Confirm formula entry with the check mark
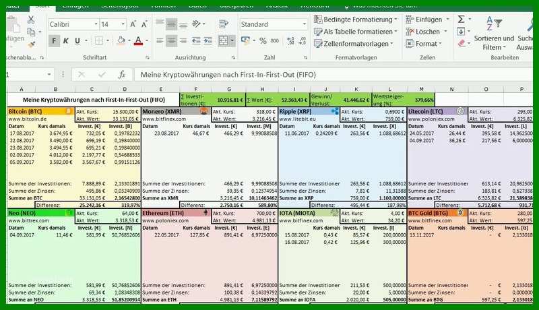 pos(102,75)
